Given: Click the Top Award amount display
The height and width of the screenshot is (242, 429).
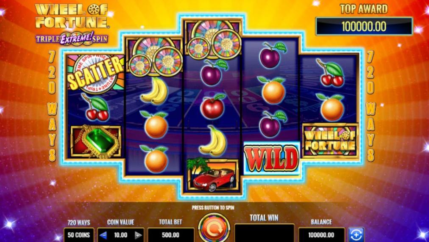Looking at the screenshot, I should click(x=364, y=27).
